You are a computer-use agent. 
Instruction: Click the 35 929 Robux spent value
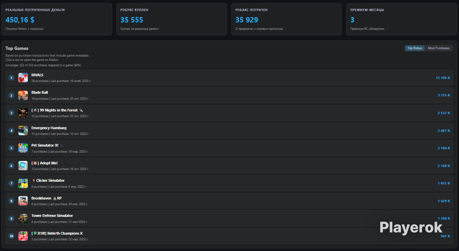pyautogui.click(x=247, y=20)
